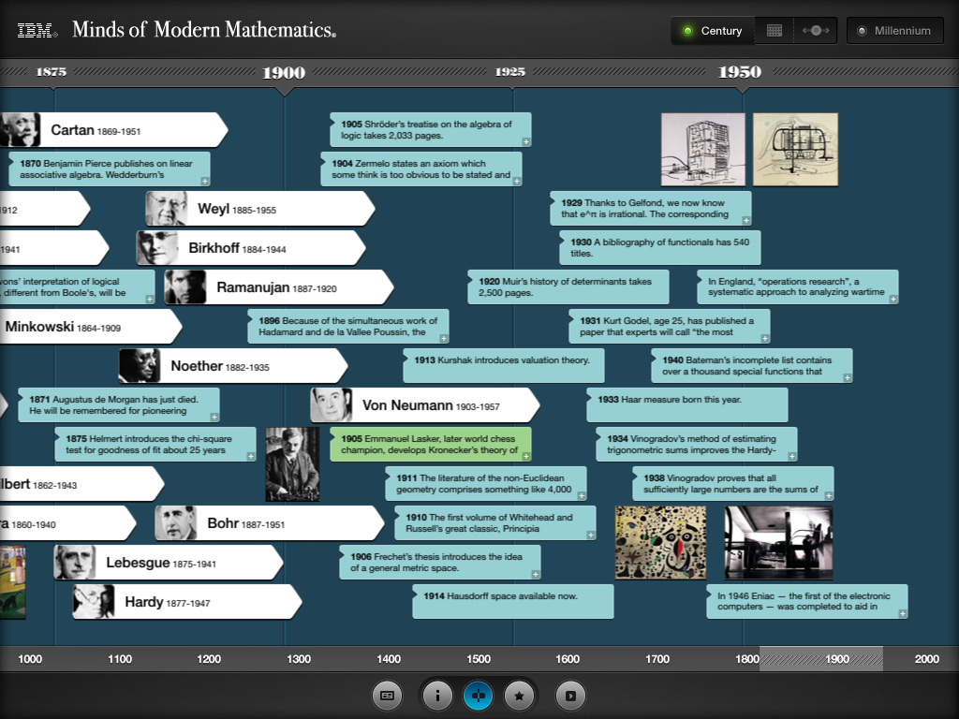The width and height of the screenshot is (959, 719).
Task: Click the horizontal slider-arrows icon in top bar
Action: pyautogui.click(x=816, y=31)
